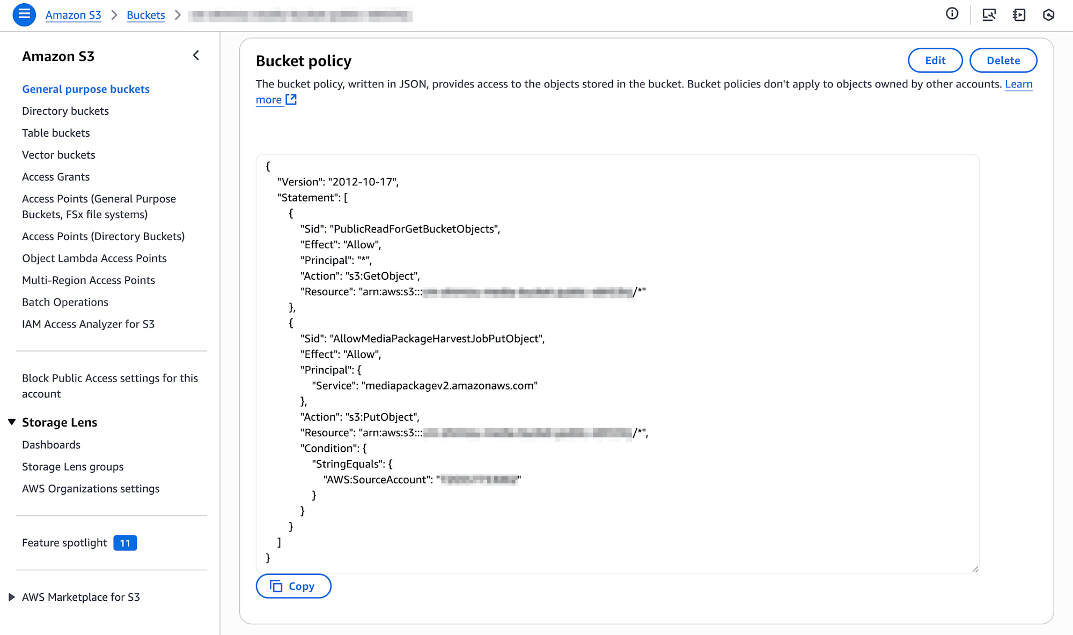Click the blurred bucket name breadcrumb
Image resolution: width=1073 pixels, height=635 pixels.
[301, 16]
